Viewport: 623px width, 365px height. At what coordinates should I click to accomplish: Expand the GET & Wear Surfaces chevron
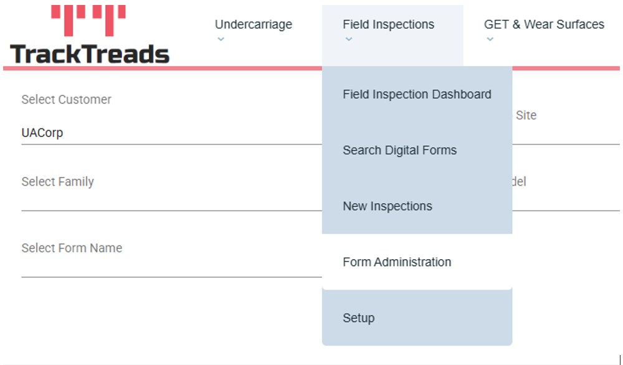pyautogui.click(x=490, y=39)
